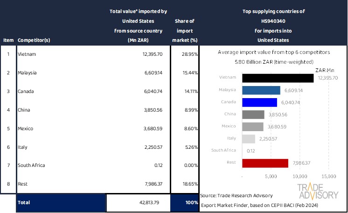Select the 10,000 axis label on chart
Viewport: 348px width, 213px height.
click(299, 177)
